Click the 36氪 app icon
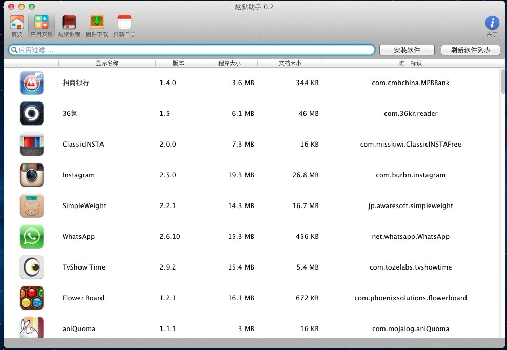The image size is (507, 350). (32, 113)
